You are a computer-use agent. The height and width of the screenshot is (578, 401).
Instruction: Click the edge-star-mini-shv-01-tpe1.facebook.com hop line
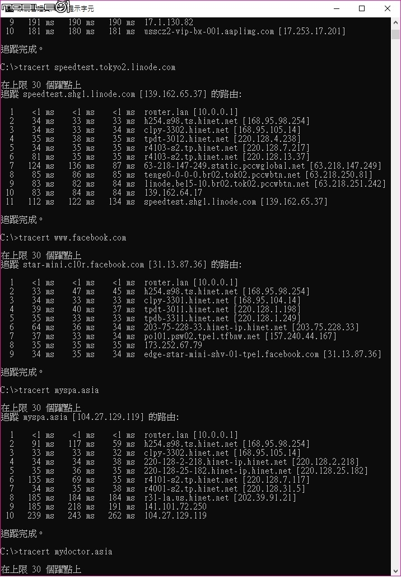pyautogui.click(x=194, y=354)
